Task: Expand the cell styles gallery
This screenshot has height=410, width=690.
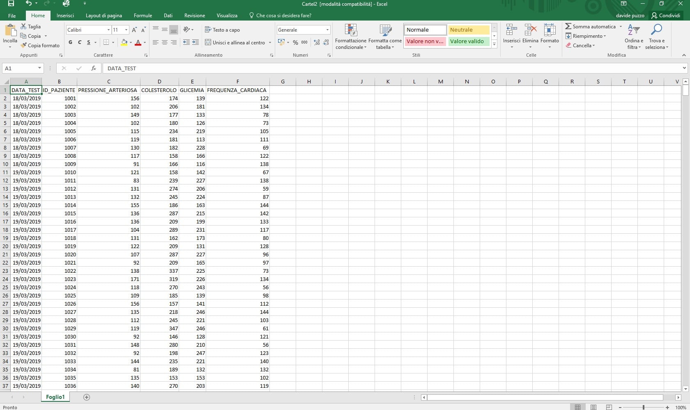Action: tap(494, 44)
